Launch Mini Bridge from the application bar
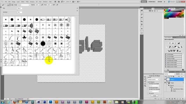Viewport: 186px width, 104px height. point(59,2)
